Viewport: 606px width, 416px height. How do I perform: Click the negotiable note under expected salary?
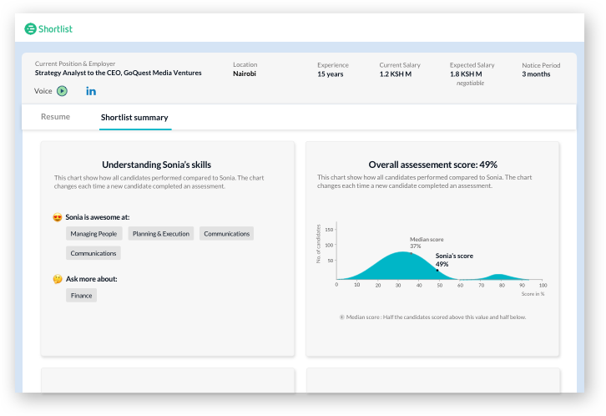click(470, 84)
